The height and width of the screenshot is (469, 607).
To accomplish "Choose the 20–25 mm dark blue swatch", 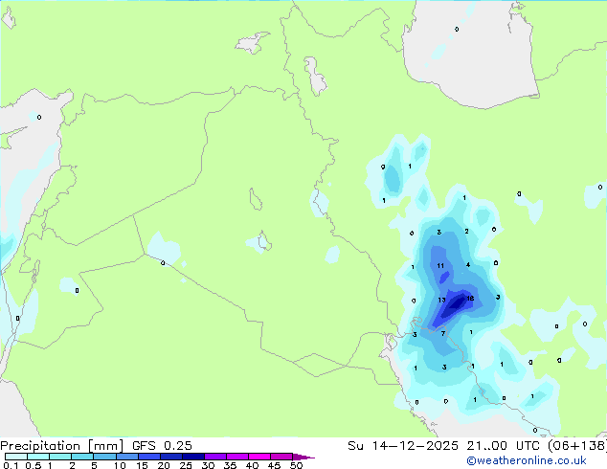I will pyautogui.click(x=171, y=457).
